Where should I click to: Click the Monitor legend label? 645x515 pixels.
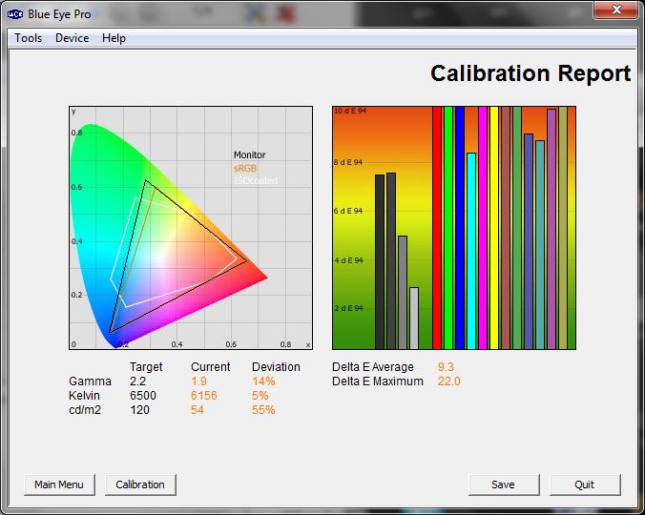tap(250, 154)
